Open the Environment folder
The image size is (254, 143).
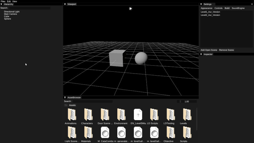click(121, 115)
